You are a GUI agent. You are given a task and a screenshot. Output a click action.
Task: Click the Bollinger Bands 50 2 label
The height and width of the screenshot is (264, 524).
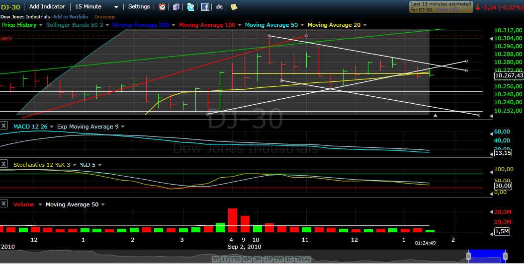[x=75, y=25]
